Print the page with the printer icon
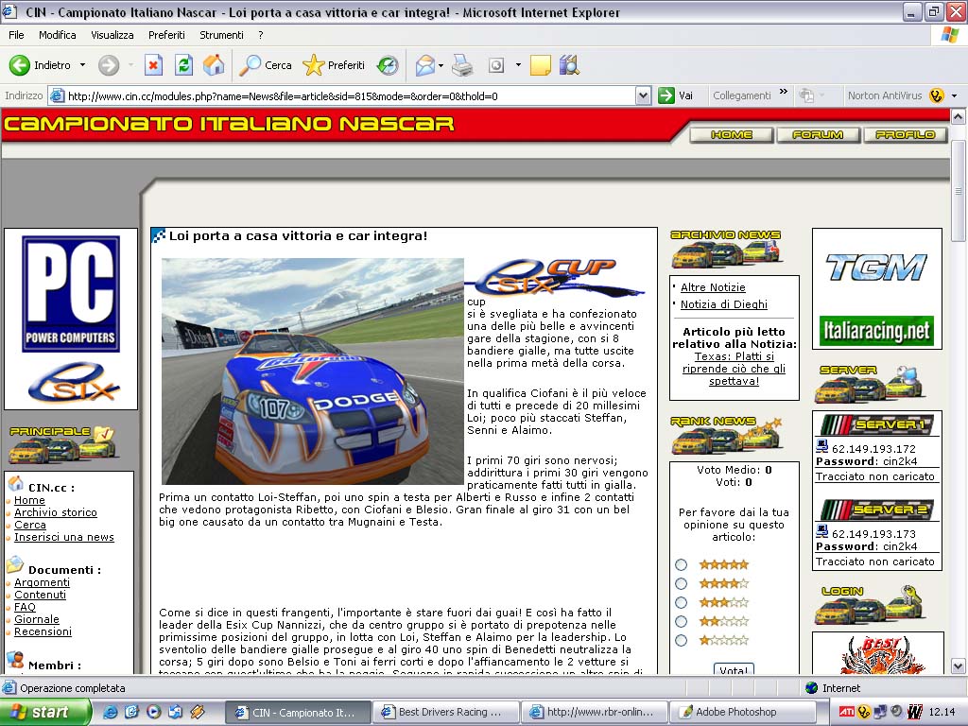This screenshot has width=968, height=726. click(461, 65)
